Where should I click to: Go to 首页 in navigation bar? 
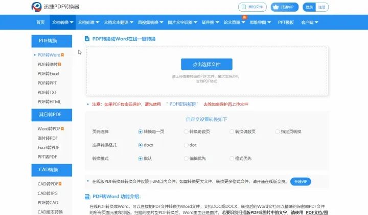[40, 22]
